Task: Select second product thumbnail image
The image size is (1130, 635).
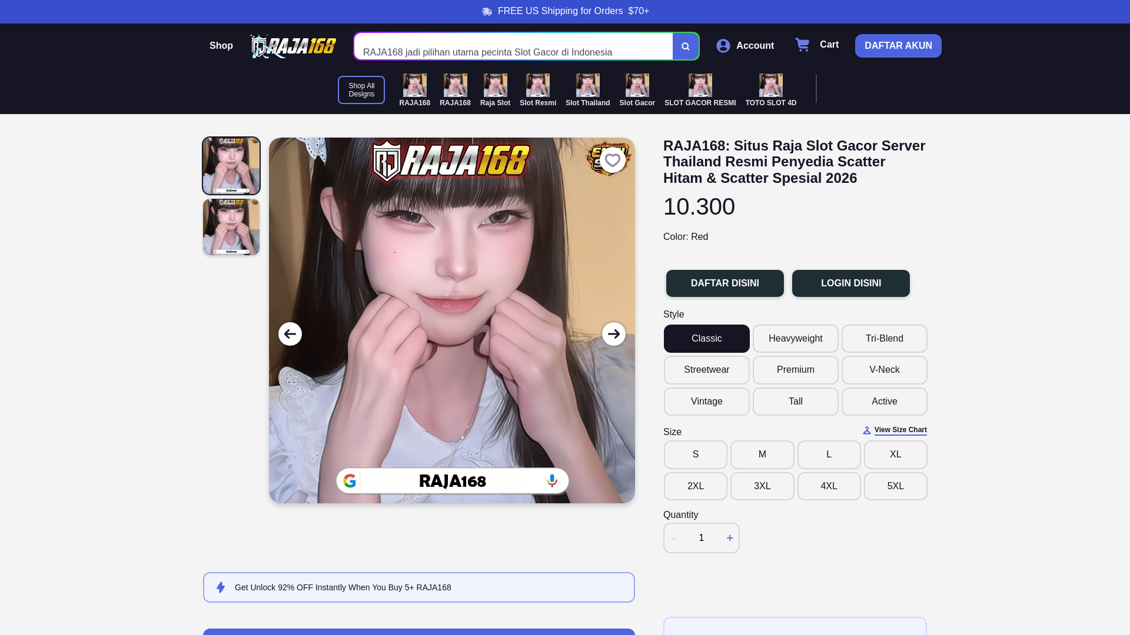Action: (x=231, y=227)
